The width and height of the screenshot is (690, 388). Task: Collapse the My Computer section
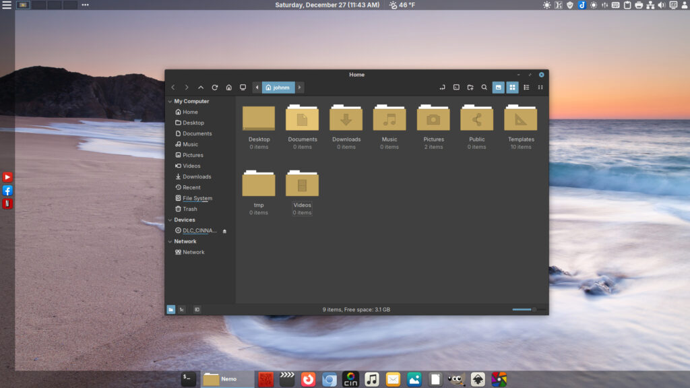click(x=170, y=102)
